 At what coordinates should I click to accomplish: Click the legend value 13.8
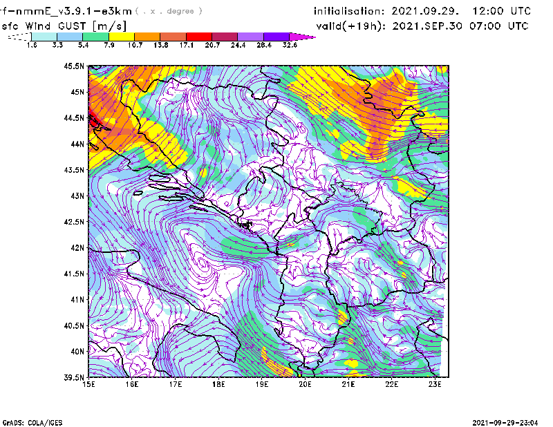point(161,45)
